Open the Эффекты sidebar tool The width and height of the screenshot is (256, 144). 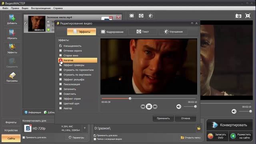tap(12, 48)
